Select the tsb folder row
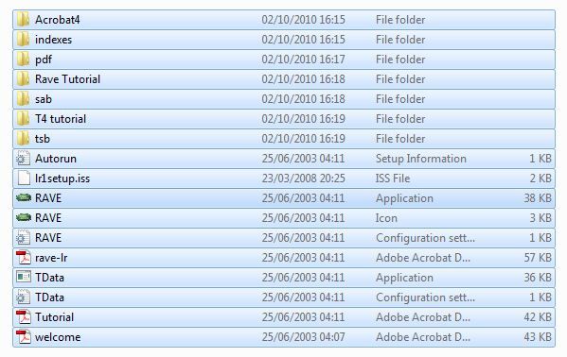Image resolution: width=567 pixels, height=357 pixels. point(284,139)
